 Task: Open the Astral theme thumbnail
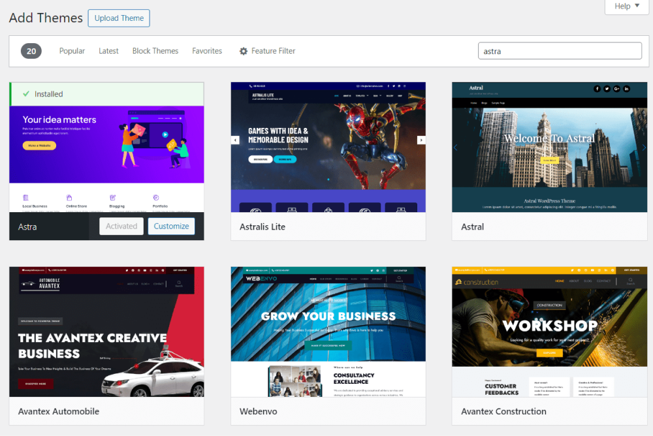[x=549, y=147]
